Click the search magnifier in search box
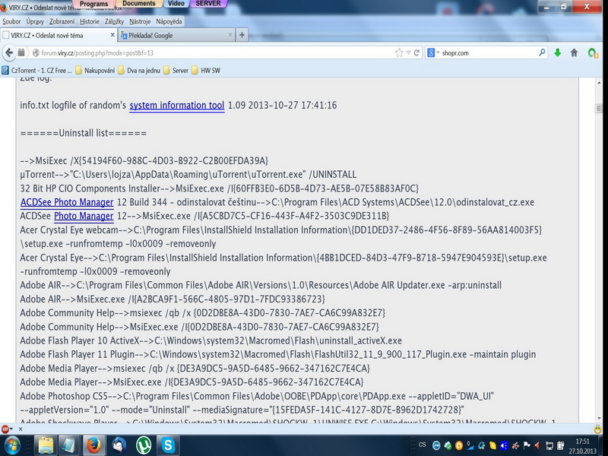This screenshot has height=456, width=608. (x=542, y=53)
